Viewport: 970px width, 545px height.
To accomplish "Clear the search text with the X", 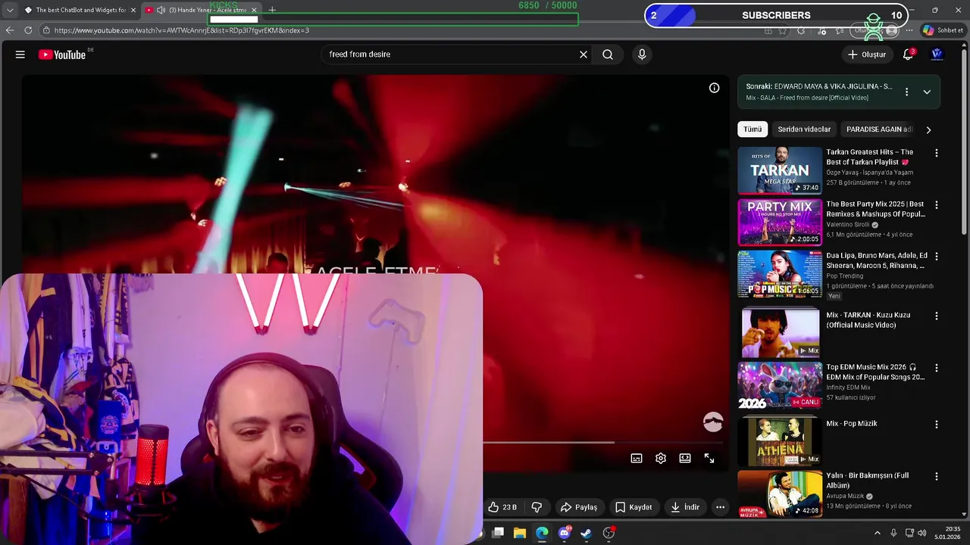I will point(584,54).
